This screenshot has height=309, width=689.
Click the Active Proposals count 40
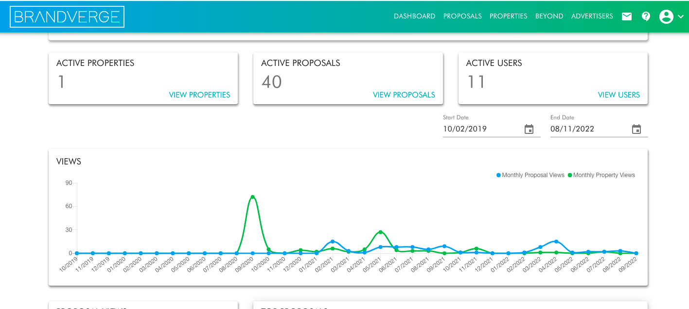click(x=271, y=81)
